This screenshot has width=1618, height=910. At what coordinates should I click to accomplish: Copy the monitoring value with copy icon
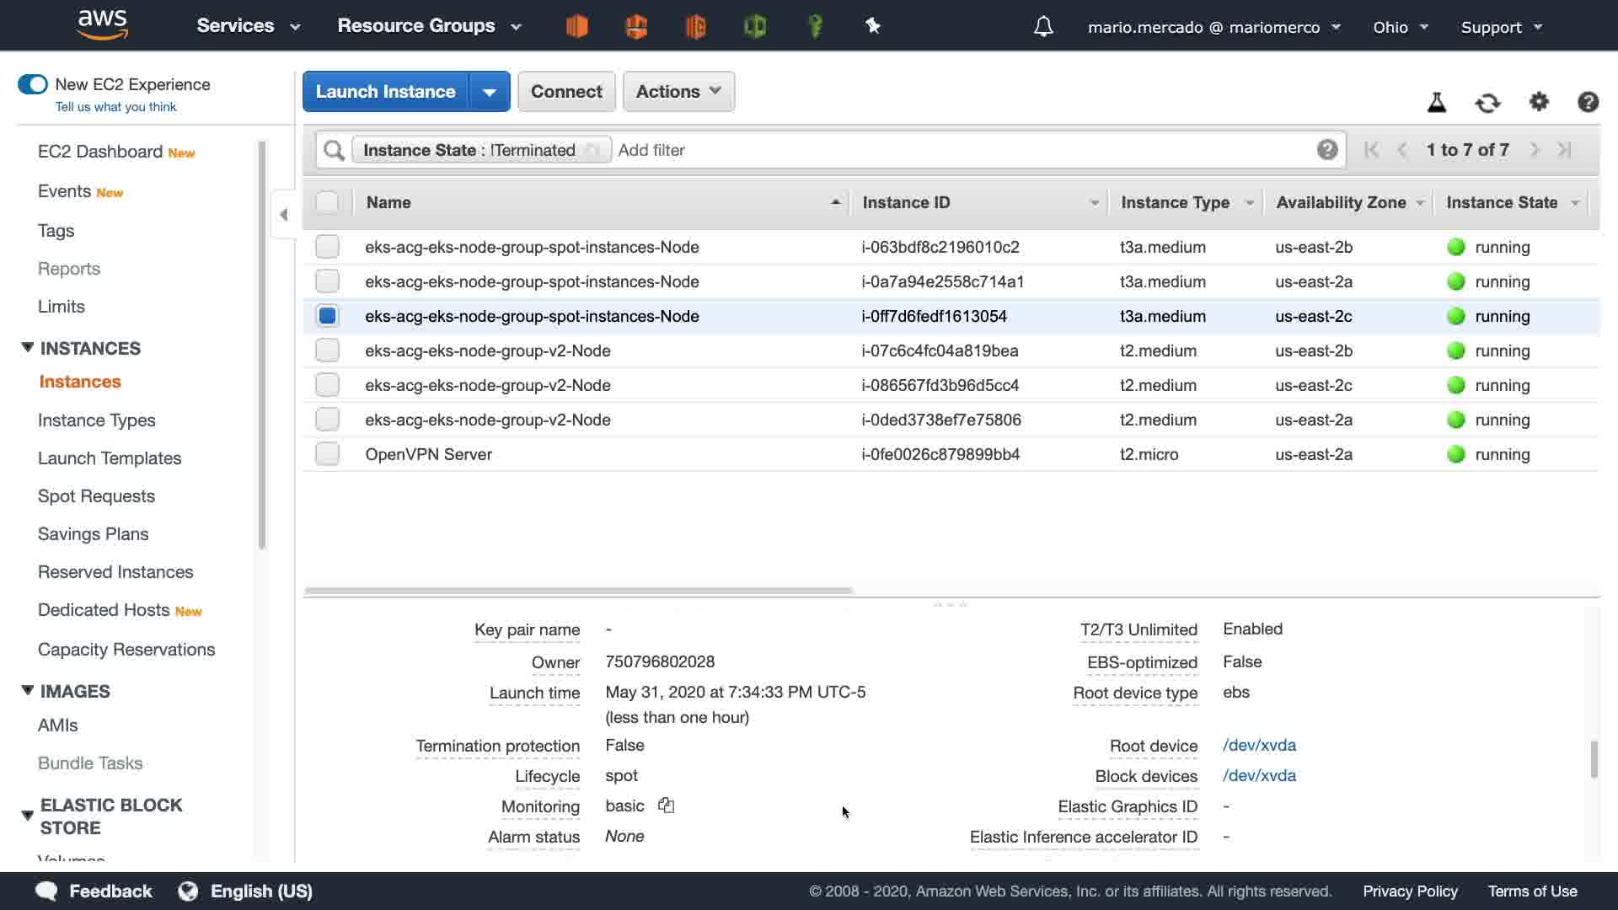[666, 806]
